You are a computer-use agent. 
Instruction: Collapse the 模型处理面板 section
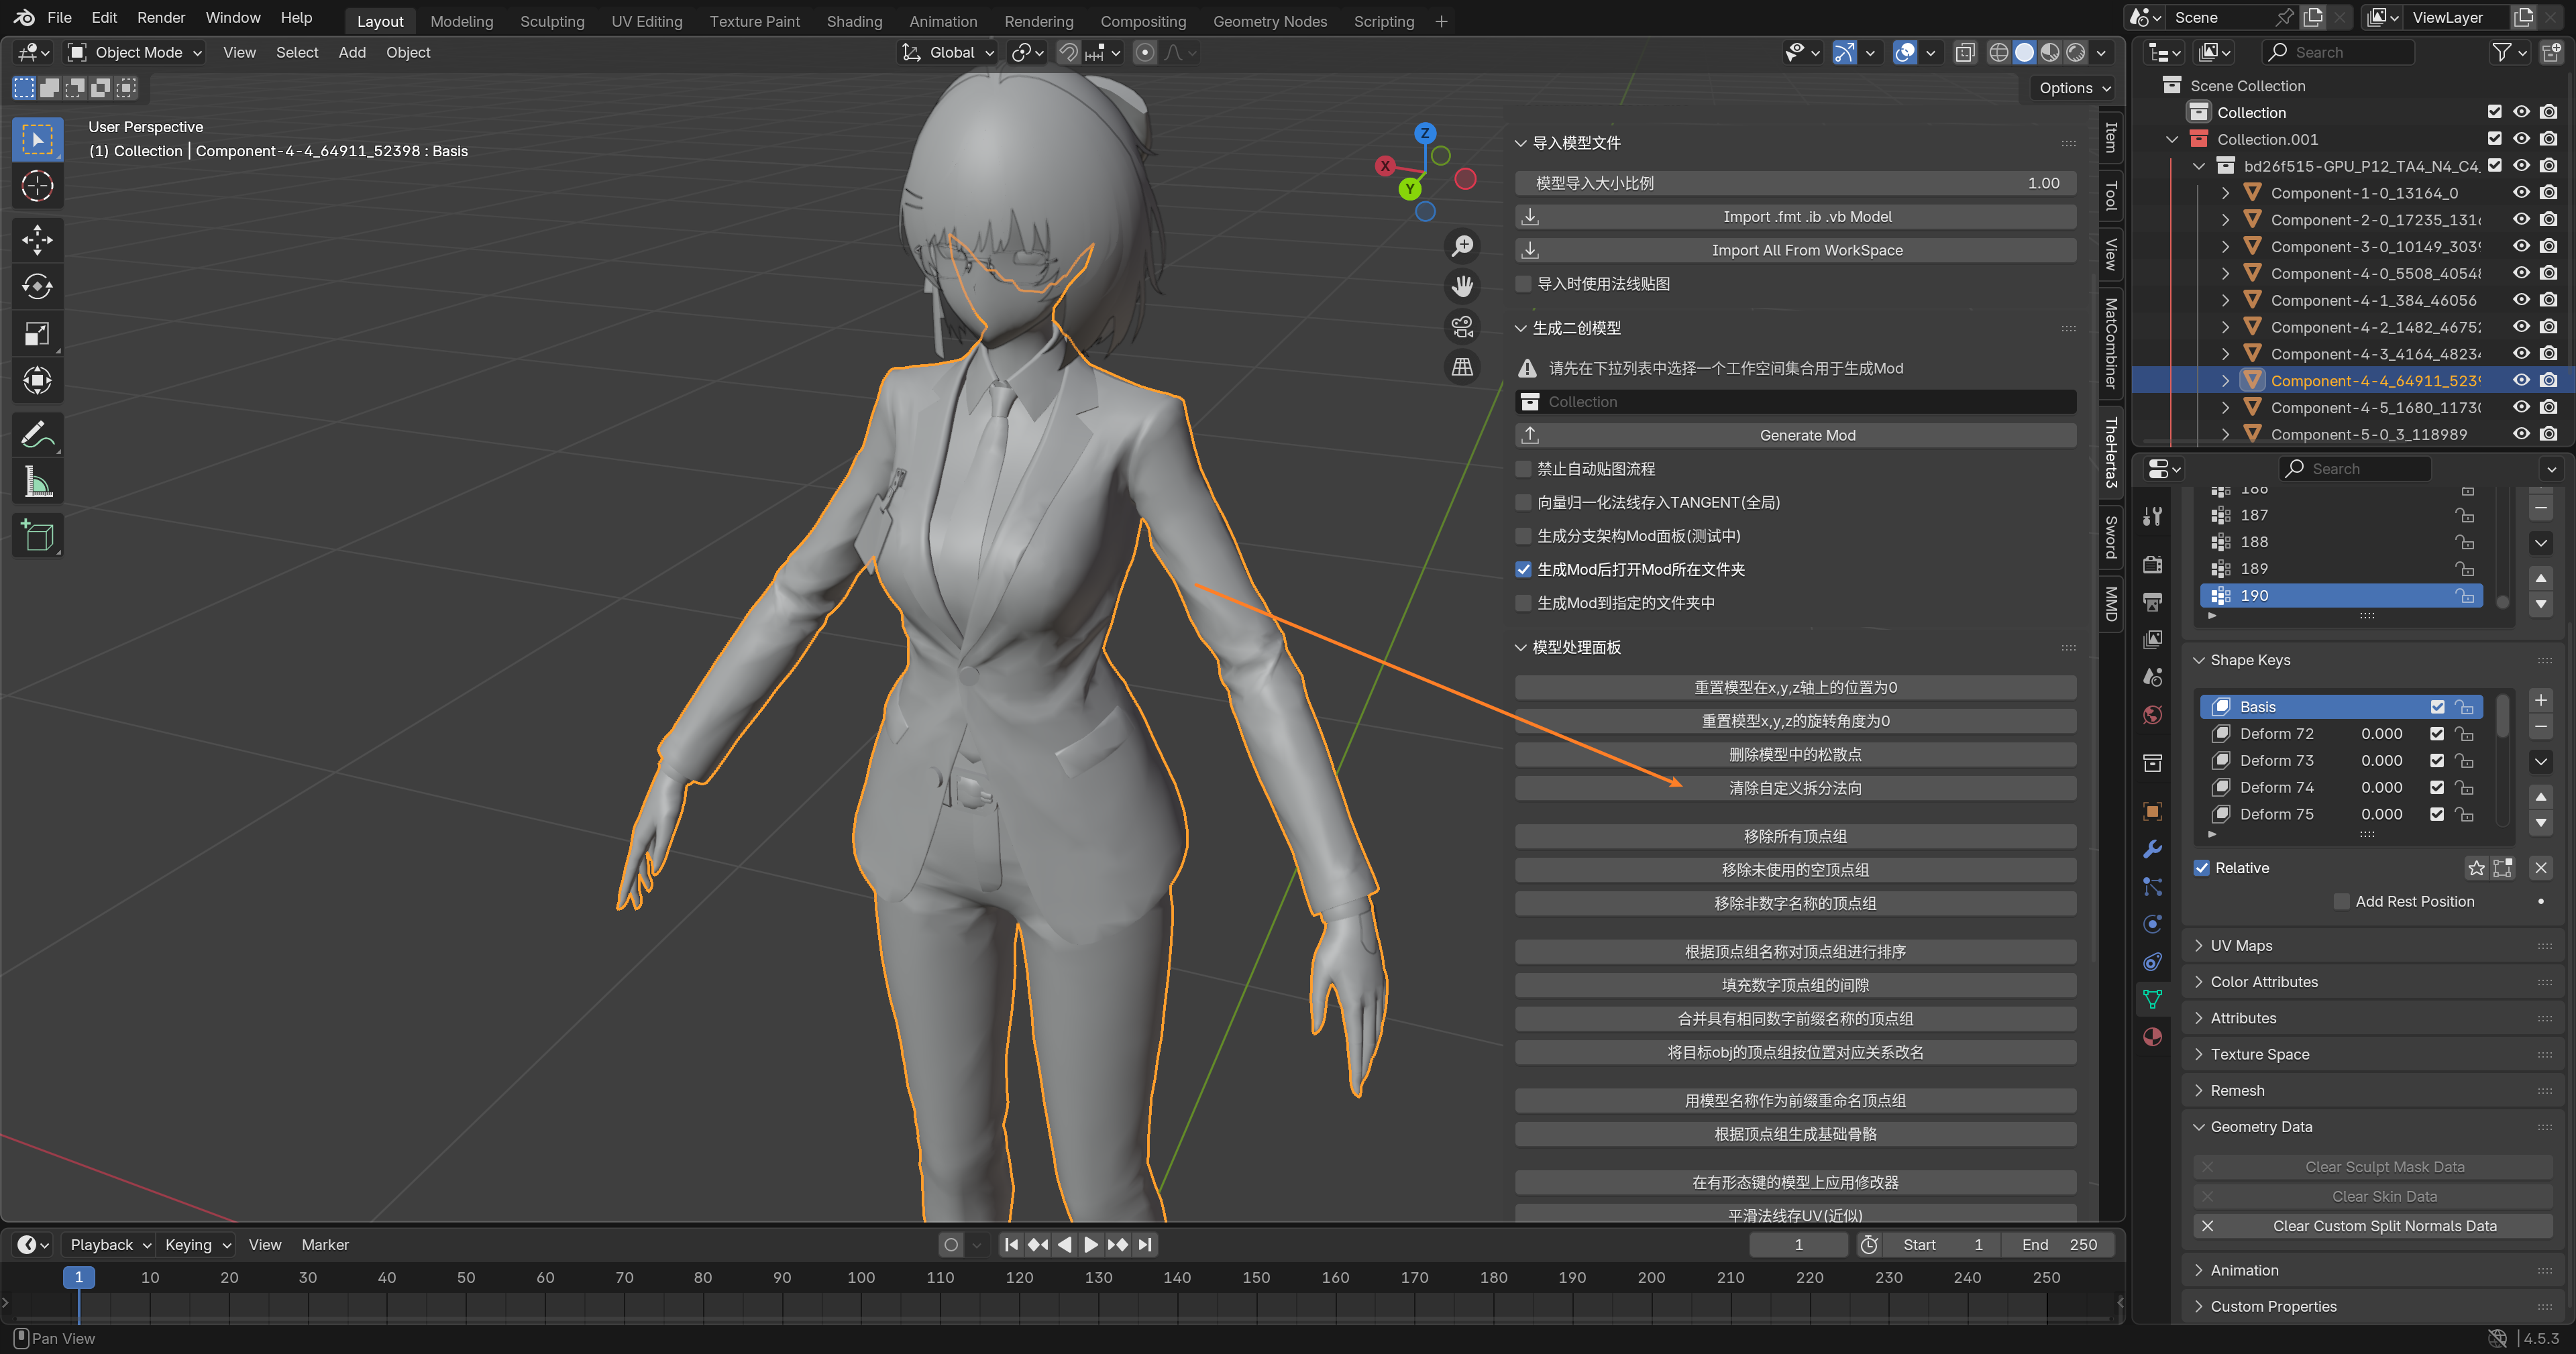coord(1576,647)
